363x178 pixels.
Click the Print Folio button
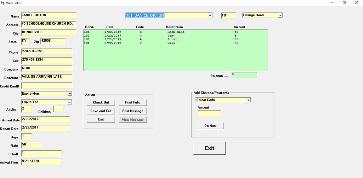(x=133, y=102)
